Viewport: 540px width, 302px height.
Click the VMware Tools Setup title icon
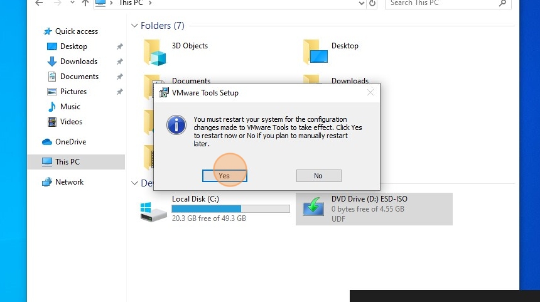tap(164, 92)
